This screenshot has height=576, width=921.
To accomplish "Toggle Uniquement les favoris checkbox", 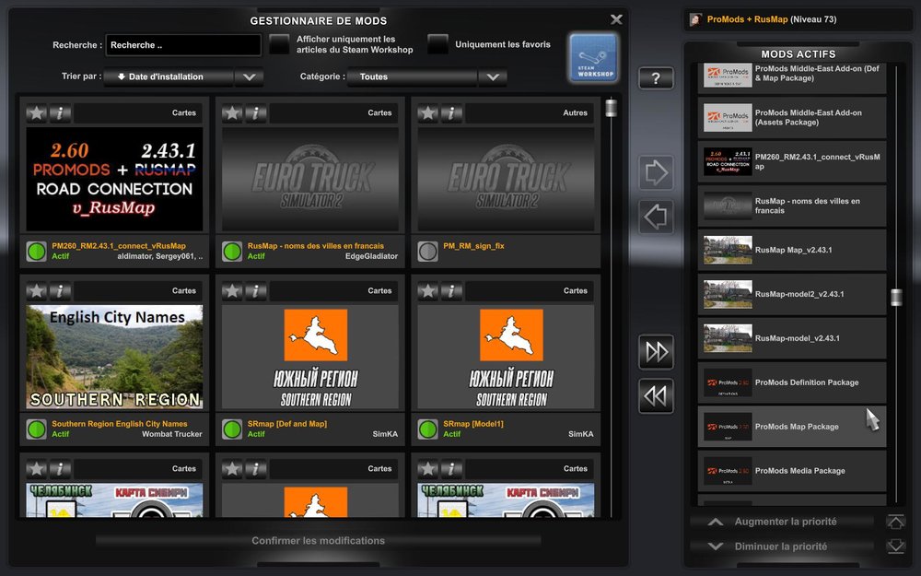I will [x=437, y=44].
